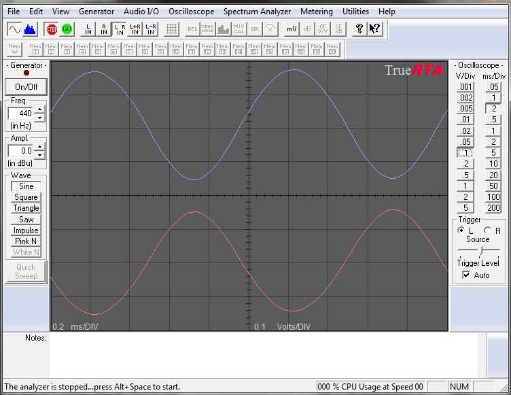Image resolution: width=511 pixels, height=395 pixels.
Task: Click the CF V/V crest factor icon
Action: coord(323,29)
